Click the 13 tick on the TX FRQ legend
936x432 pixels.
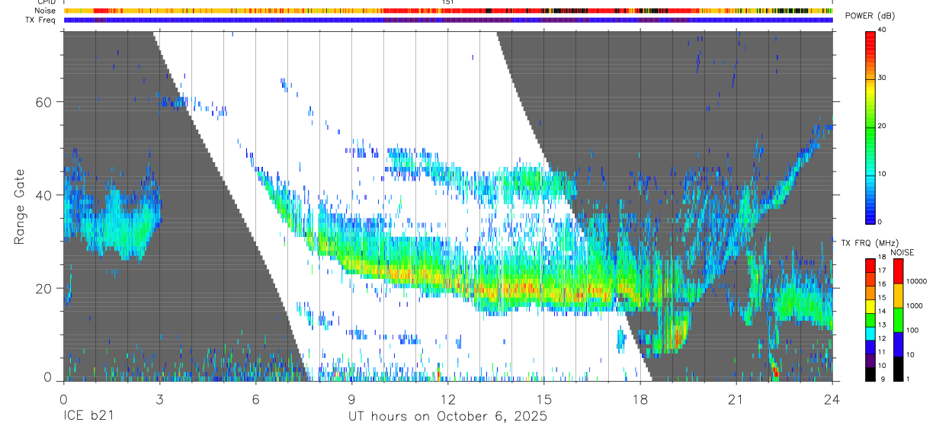[x=881, y=325]
